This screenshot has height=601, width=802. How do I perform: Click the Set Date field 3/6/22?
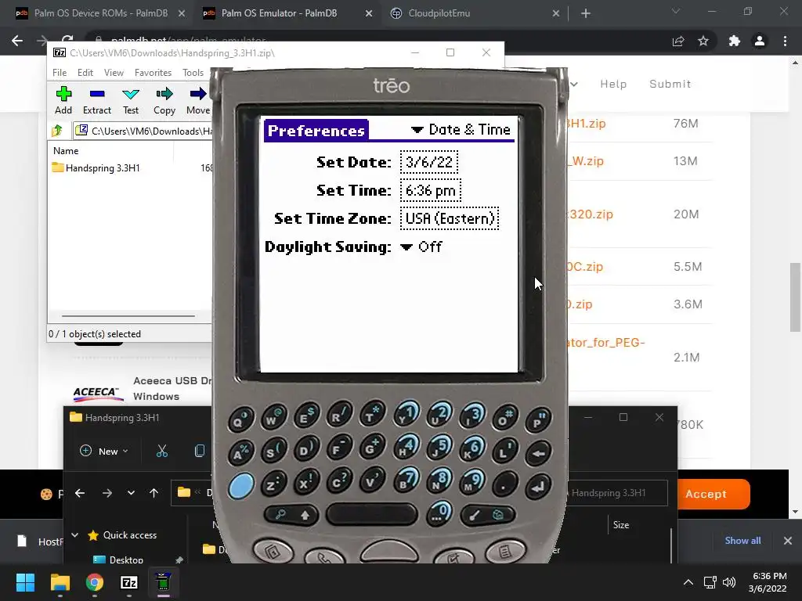[x=428, y=162]
